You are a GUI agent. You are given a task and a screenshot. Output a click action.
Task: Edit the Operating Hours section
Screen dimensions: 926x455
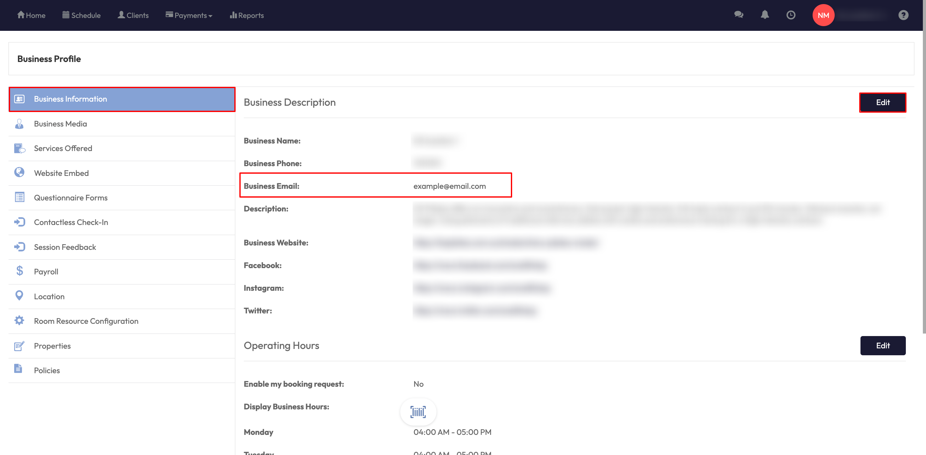pos(883,345)
